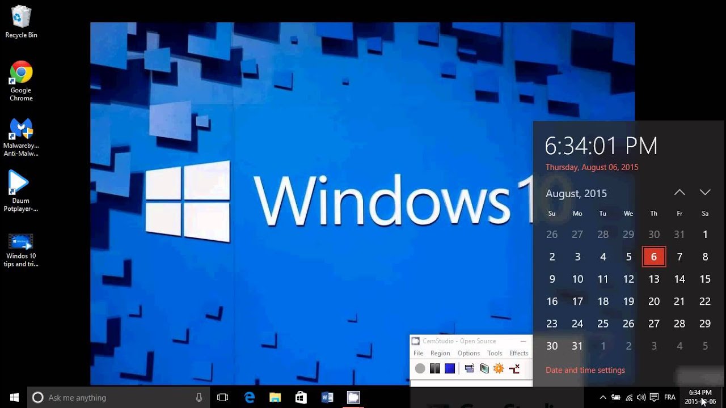Click the battery power tray icon
The height and width of the screenshot is (408, 726).
click(x=615, y=397)
